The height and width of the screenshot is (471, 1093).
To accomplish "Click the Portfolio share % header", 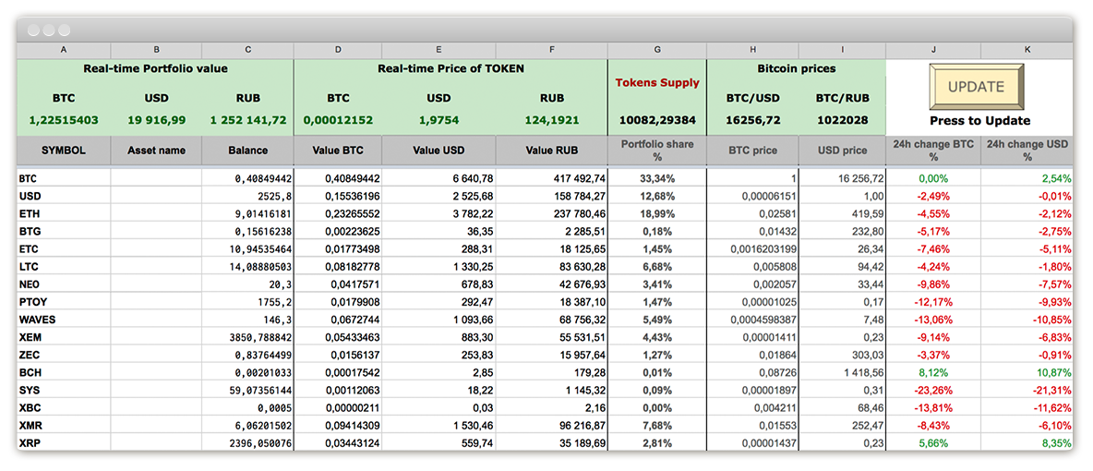I will point(656,150).
